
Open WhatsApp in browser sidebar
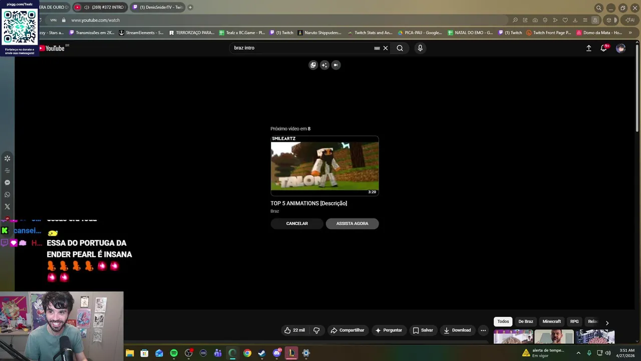[8, 195]
